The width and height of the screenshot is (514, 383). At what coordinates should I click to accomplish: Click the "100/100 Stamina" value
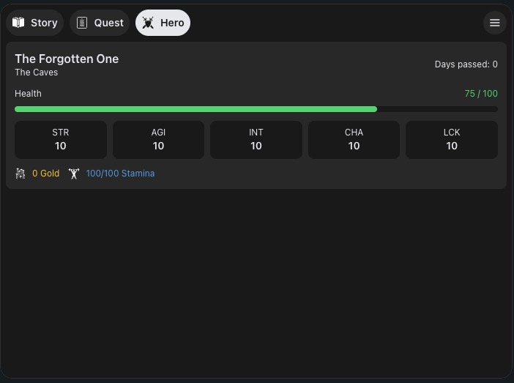(x=120, y=174)
